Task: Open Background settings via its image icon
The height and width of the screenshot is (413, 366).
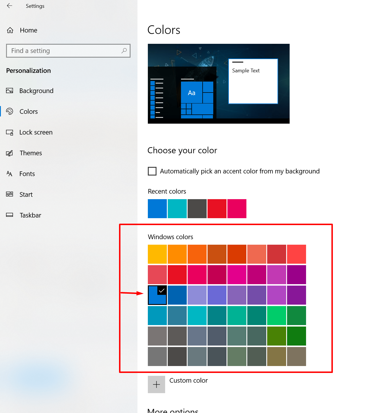Action: point(10,90)
